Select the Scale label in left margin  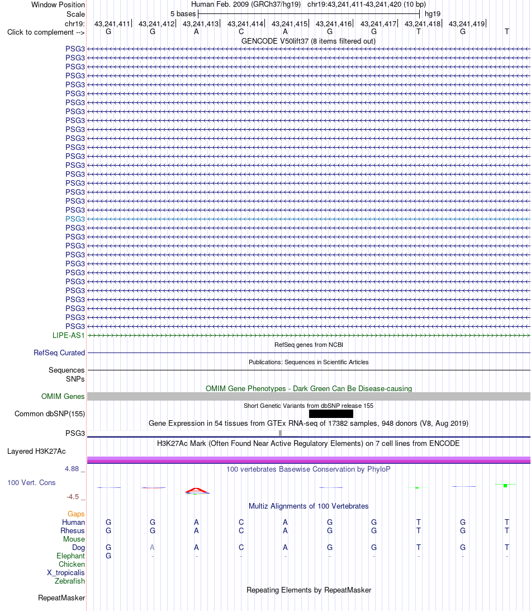pos(75,14)
